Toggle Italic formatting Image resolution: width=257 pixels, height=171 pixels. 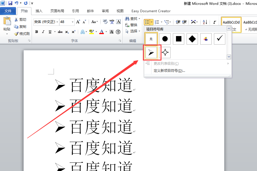click(43, 32)
